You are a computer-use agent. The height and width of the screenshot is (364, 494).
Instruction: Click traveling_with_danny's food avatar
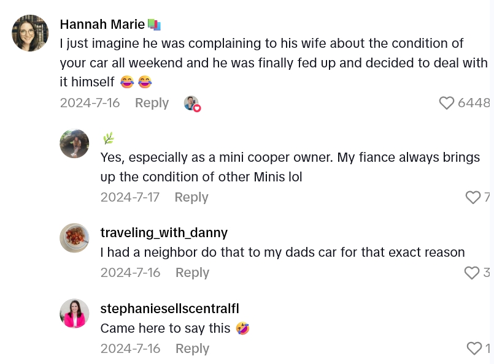(74, 238)
